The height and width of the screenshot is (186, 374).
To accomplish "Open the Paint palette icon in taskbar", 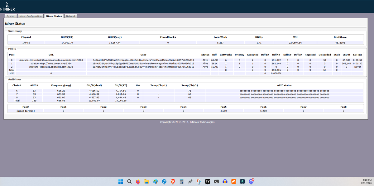I will click(156, 181).
